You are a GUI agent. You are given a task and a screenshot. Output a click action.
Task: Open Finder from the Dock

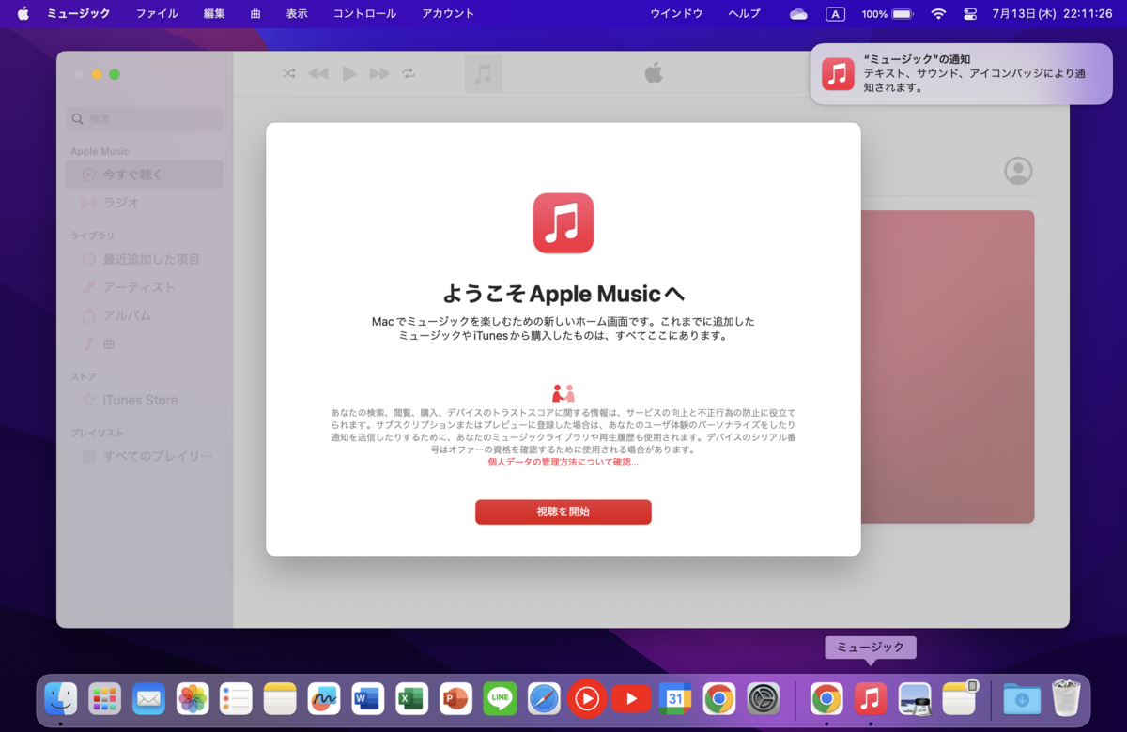[x=61, y=698]
